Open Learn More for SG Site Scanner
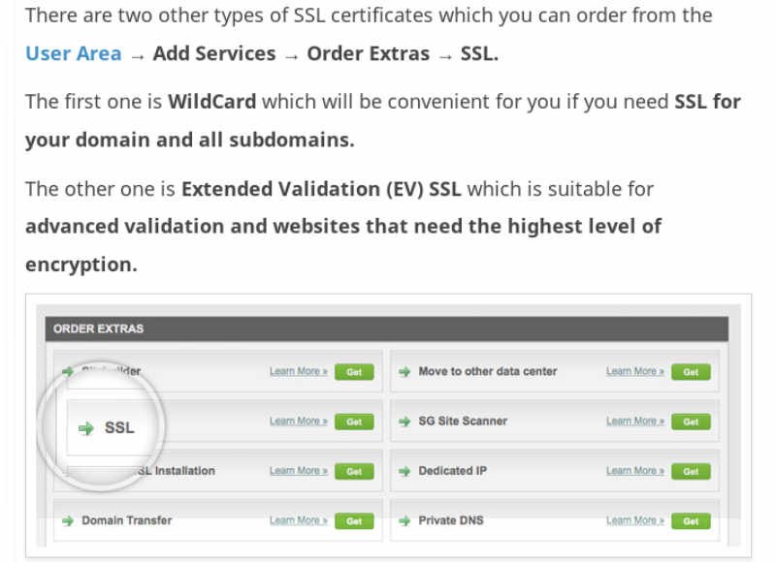The height and width of the screenshot is (562, 776). (635, 421)
